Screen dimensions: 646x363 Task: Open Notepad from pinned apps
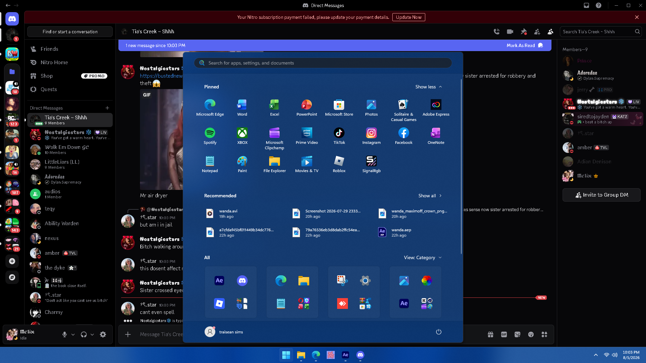(x=210, y=164)
